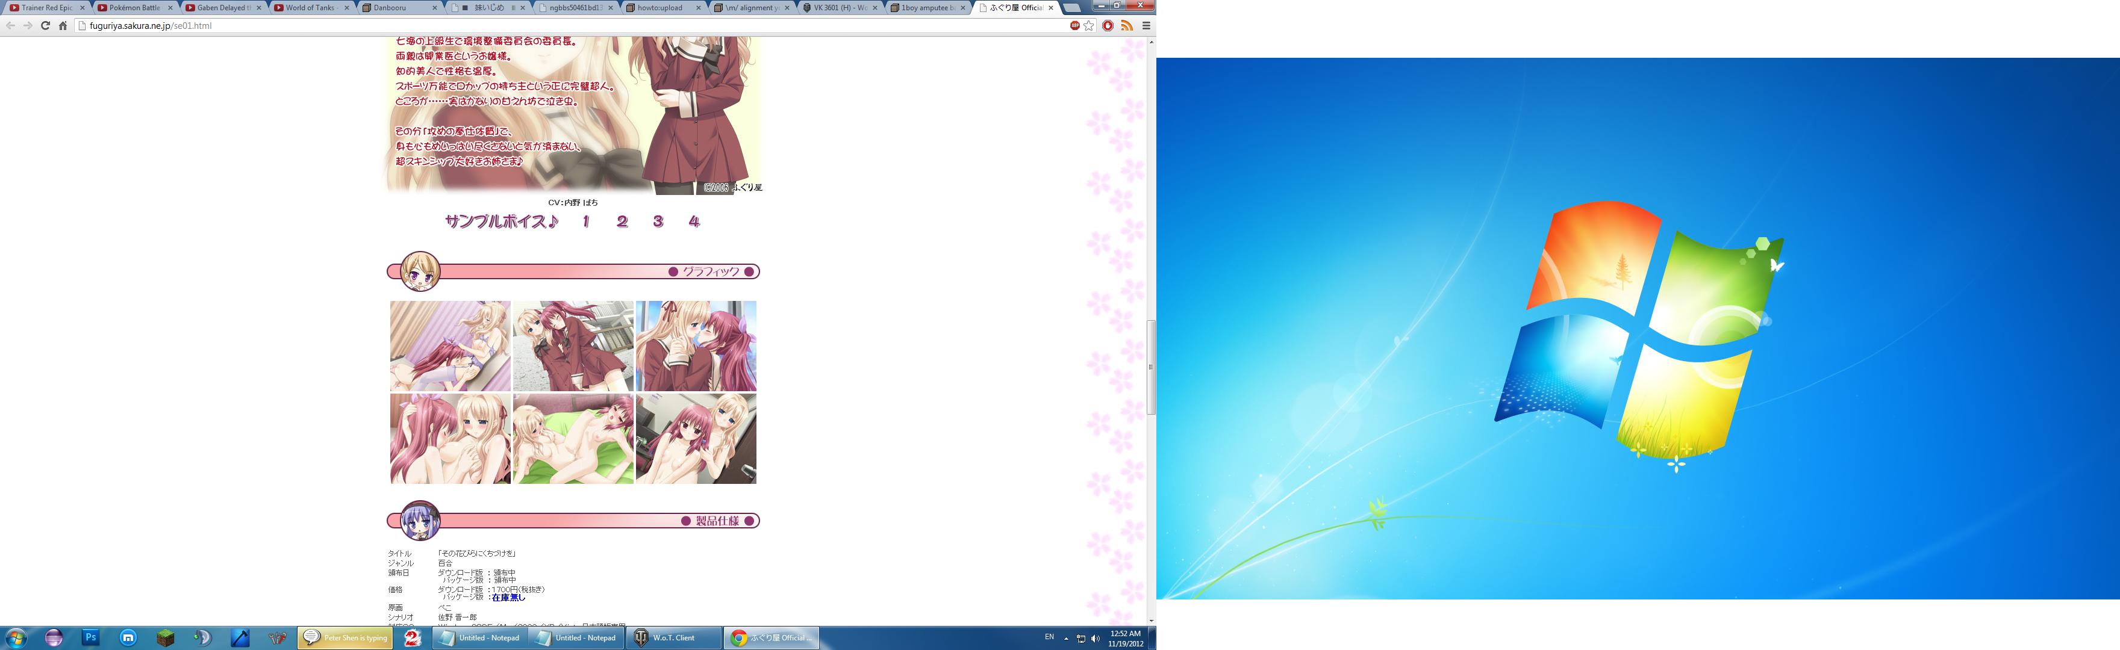Click the EN language indicator

1049,637
